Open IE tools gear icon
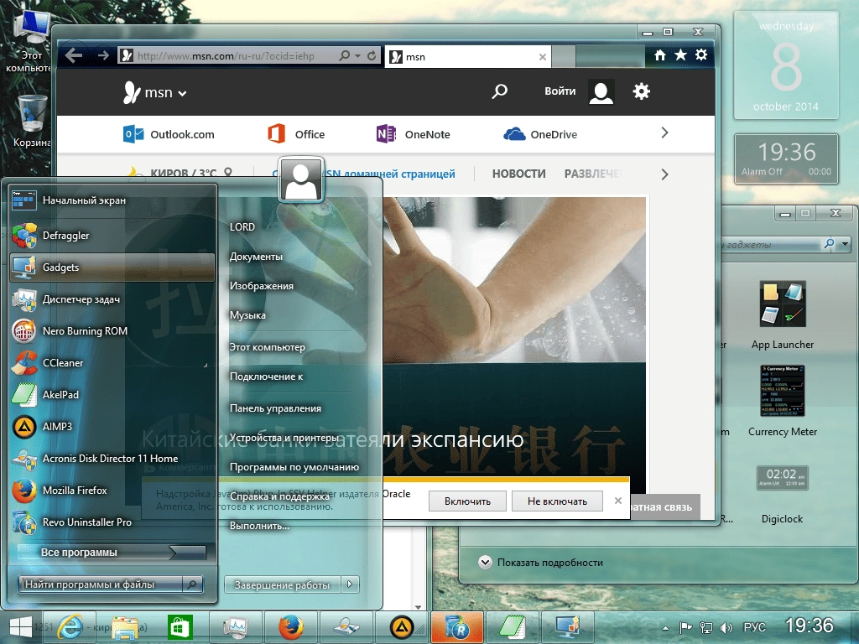 pyautogui.click(x=701, y=55)
